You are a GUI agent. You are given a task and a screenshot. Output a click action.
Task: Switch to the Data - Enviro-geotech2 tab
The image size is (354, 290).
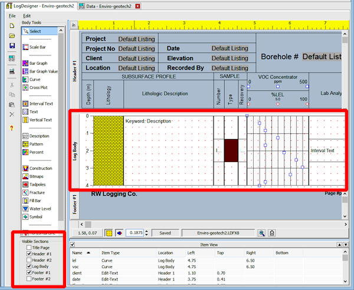coord(110,5)
